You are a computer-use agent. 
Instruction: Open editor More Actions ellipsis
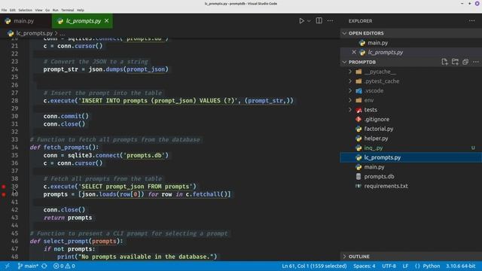[x=330, y=20]
